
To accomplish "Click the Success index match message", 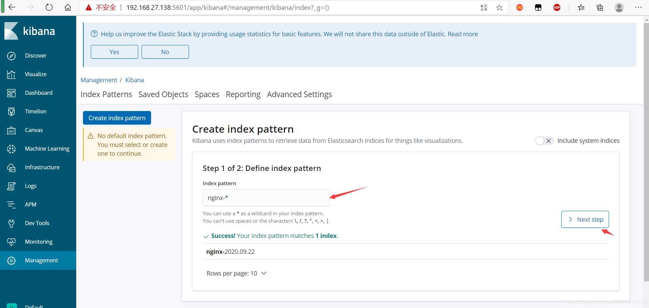I will pyautogui.click(x=271, y=236).
